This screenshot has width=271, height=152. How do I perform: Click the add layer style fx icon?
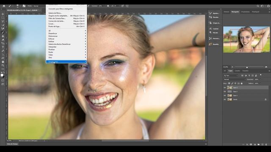click(x=247, y=144)
